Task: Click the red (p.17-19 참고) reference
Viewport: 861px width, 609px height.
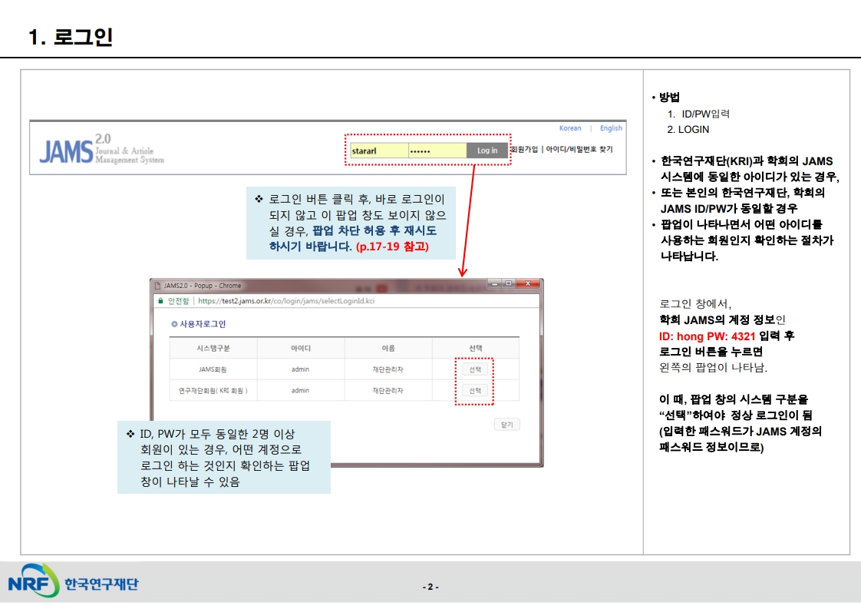Action: (x=393, y=247)
